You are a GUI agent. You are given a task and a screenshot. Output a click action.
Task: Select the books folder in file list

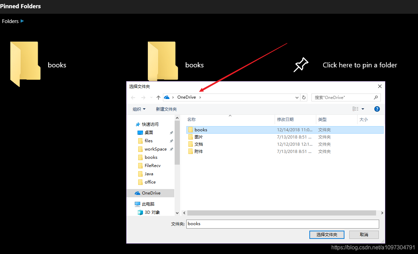[285, 130]
